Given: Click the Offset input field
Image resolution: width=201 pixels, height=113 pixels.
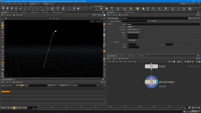Looking at the screenshot, I should point(133,47).
